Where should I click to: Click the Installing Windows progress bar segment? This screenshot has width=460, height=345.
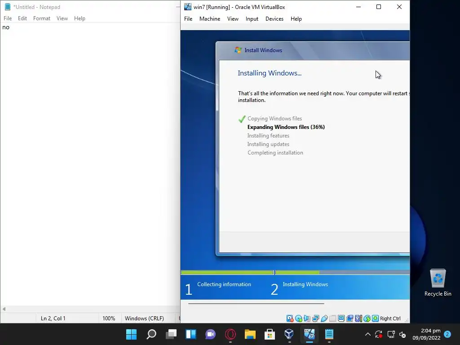(342, 273)
